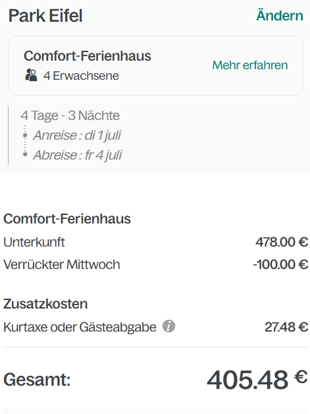Select the Park Eifel heading
Viewport: 310px width, 414px height.
[45, 16]
